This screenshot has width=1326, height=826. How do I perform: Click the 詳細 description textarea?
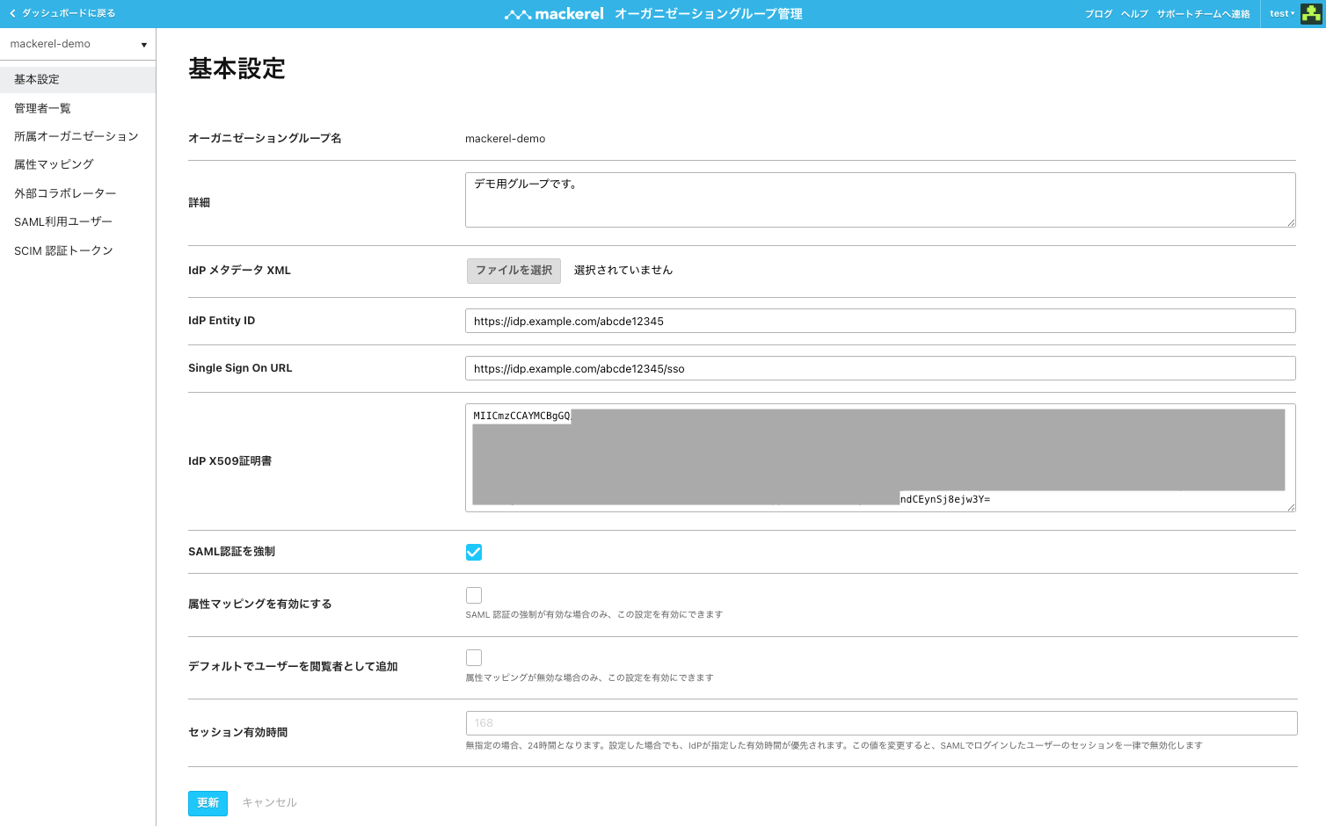[880, 200]
